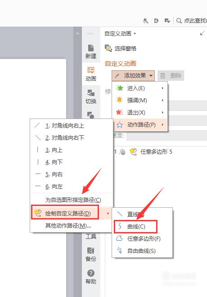
Task: Expand the 自定义动画 panel title dropdown
Action: (120, 34)
